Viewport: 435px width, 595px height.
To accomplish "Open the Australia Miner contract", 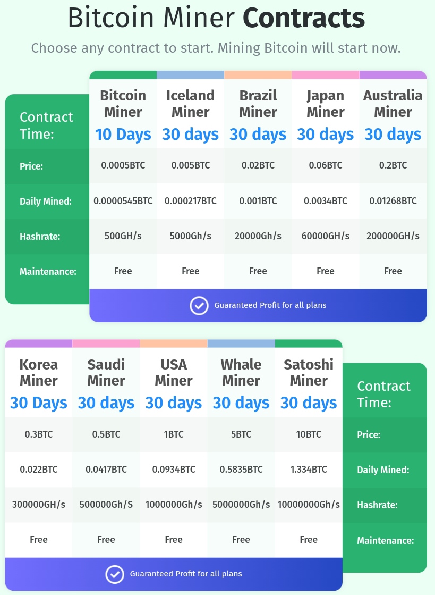I will point(393,114).
